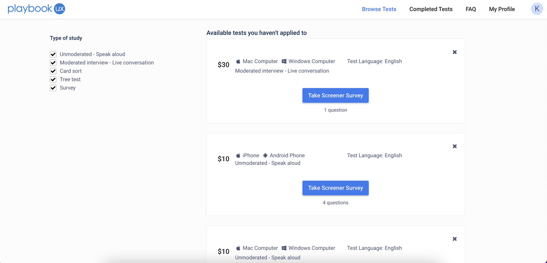Image resolution: width=547 pixels, height=263 pixels.
Task: Open the profile avatar marked K
Action: [x=537, y=9]
